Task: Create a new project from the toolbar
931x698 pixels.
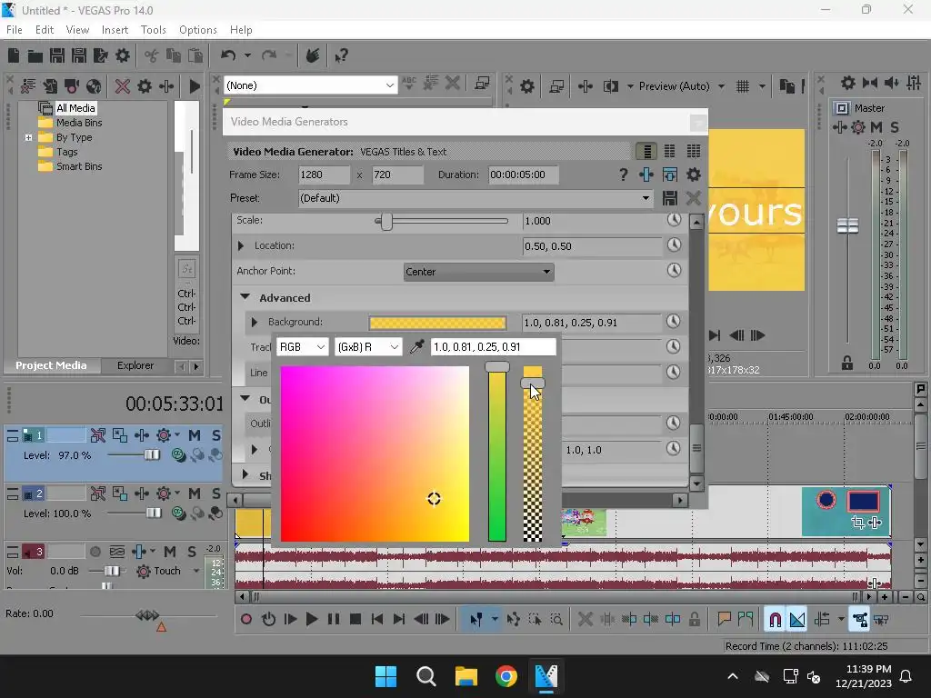Action: click(x=13, y=55)
